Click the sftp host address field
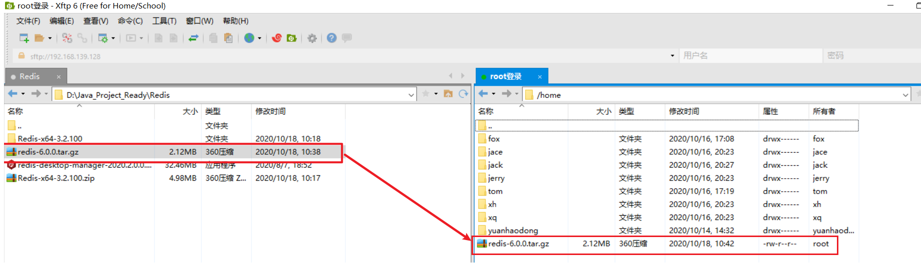 coord(345,56)
